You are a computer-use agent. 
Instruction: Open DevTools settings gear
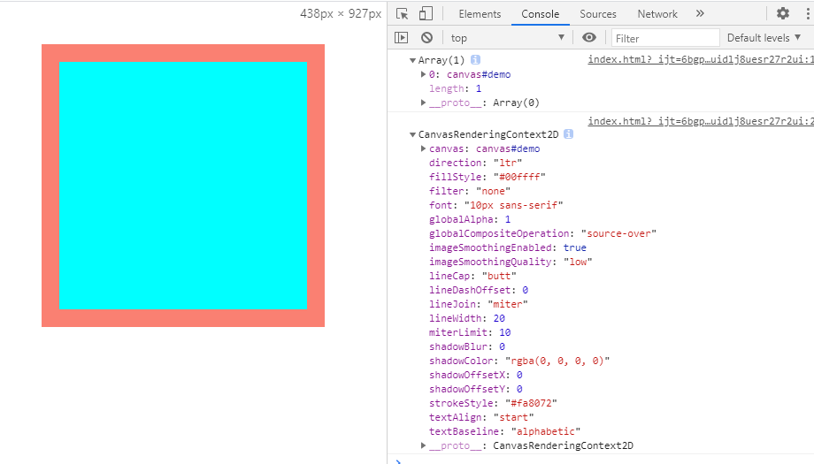[782, 13]
